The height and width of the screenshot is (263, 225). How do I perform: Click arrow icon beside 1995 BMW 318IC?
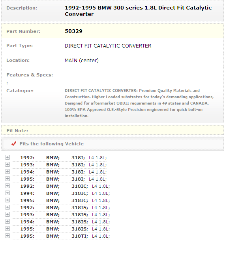[x=7, y=200]
